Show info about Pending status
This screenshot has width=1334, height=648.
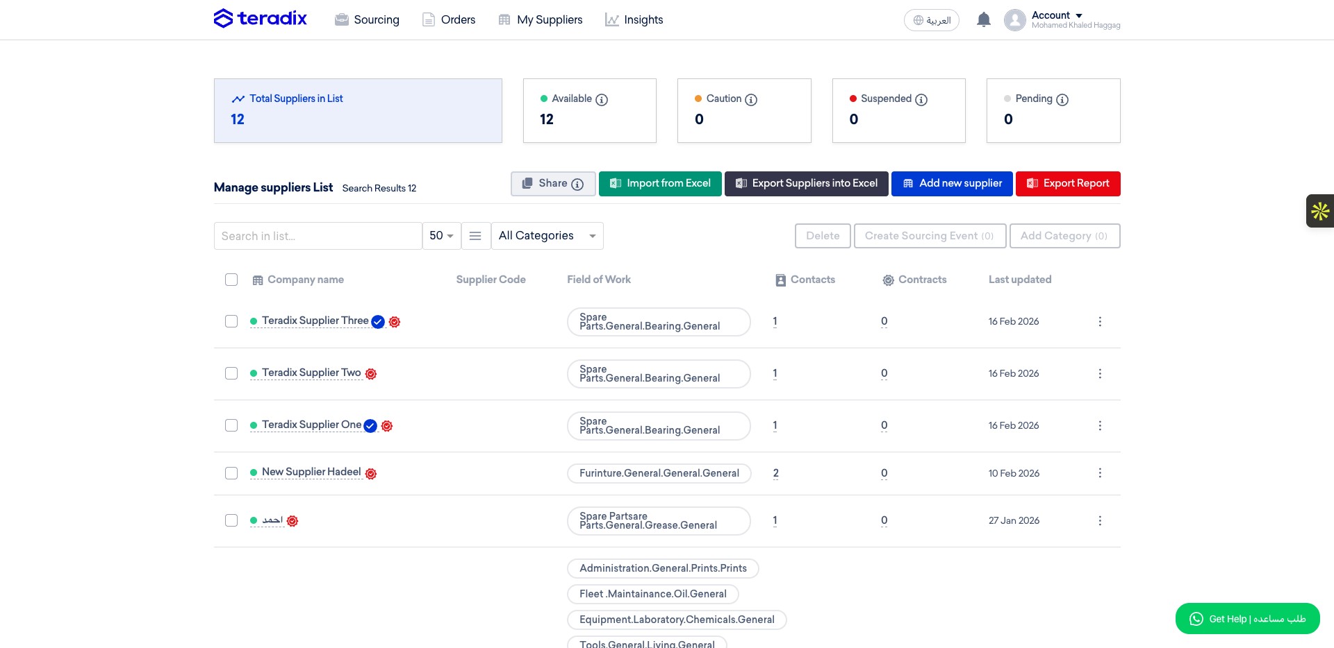pyautogui.click(x=1062, y=99)
